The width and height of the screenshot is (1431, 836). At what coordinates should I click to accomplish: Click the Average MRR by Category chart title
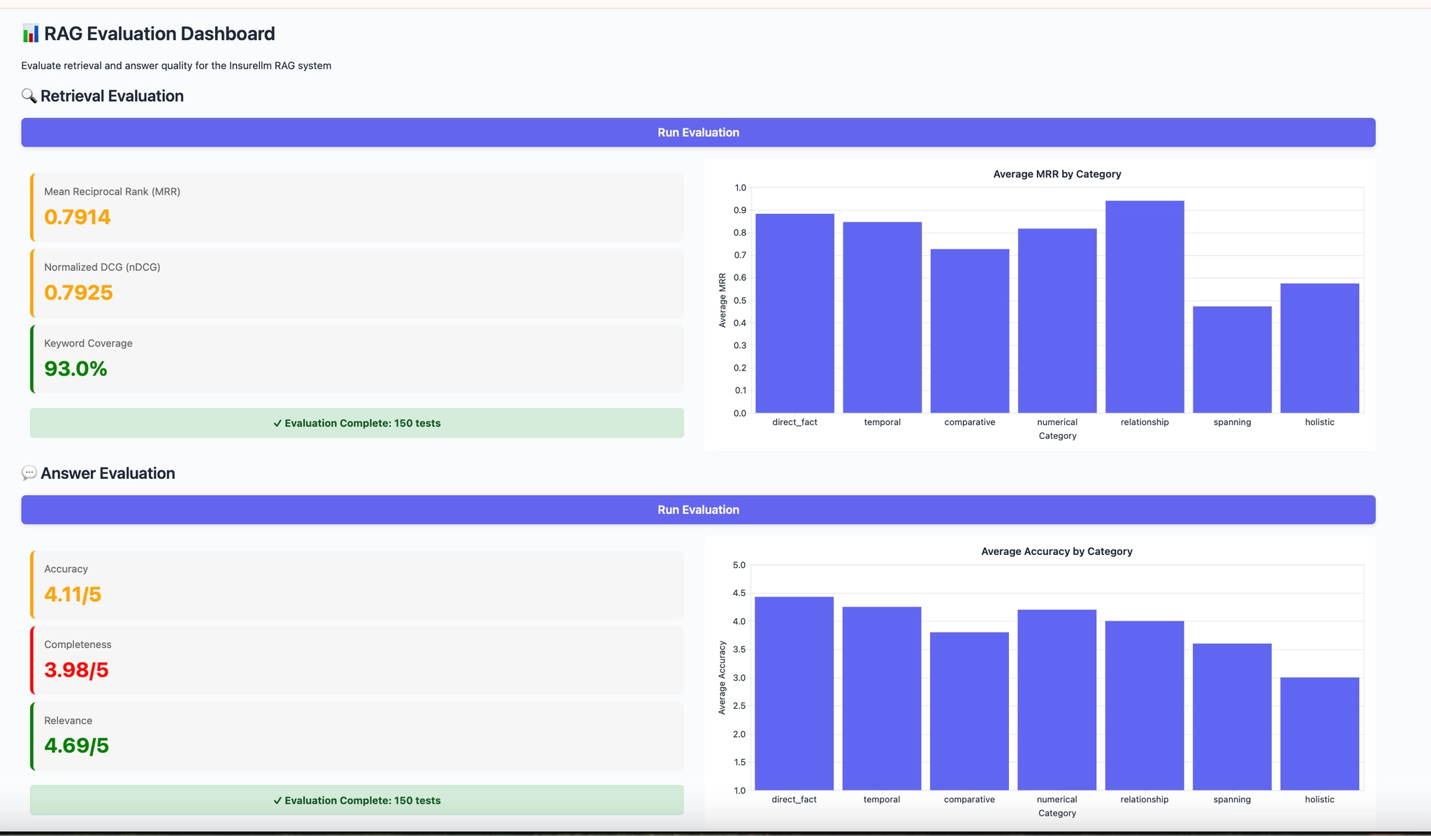tap(1057, 174)
